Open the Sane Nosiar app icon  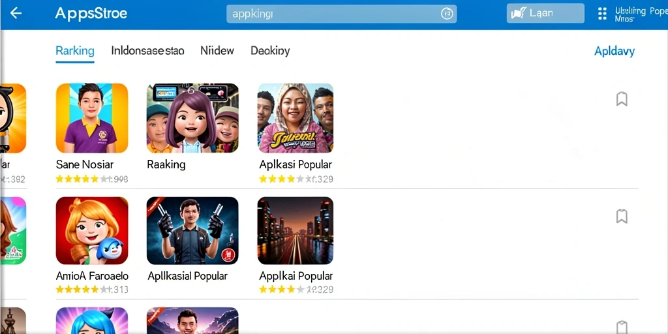(92, 118)
